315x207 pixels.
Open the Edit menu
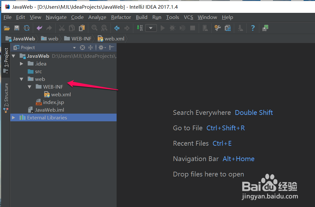coord(21,17)
